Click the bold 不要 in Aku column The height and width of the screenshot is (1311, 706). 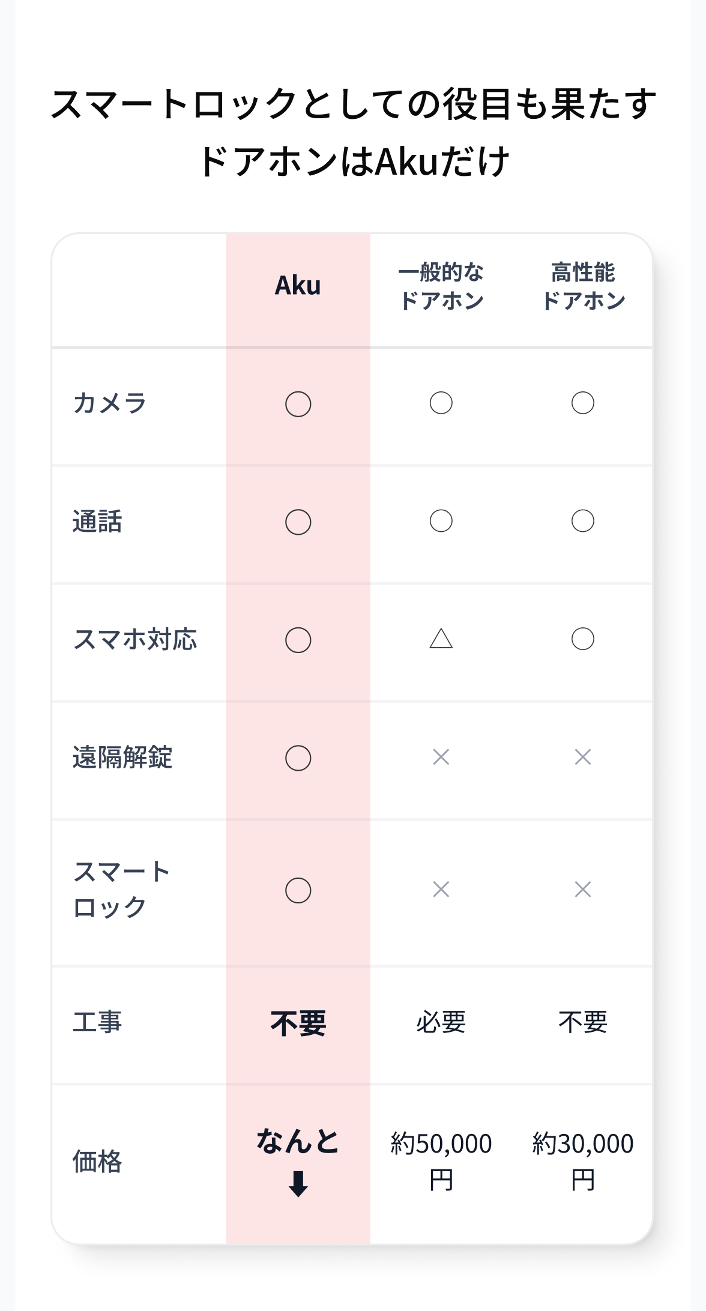tap(298, 1023)
